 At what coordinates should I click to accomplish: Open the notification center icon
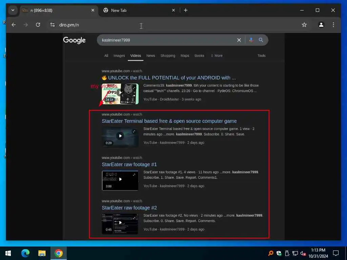(x=336, y=253)
